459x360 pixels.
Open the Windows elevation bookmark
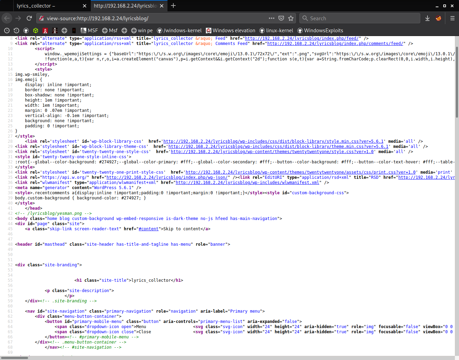pyautogui.click(x=231, y=31)
